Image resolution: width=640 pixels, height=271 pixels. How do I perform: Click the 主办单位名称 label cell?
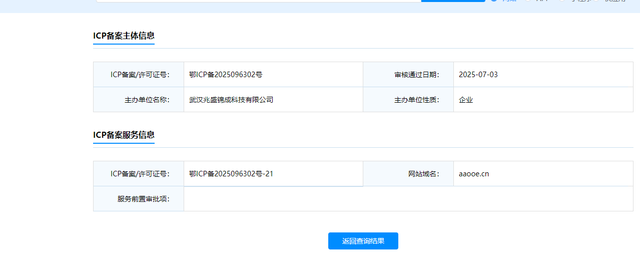click(x=139, y=100)
